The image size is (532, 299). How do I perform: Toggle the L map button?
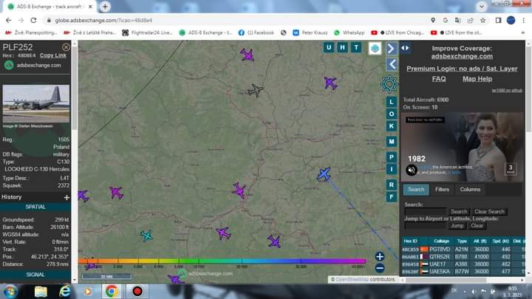[x=392, y=111]
